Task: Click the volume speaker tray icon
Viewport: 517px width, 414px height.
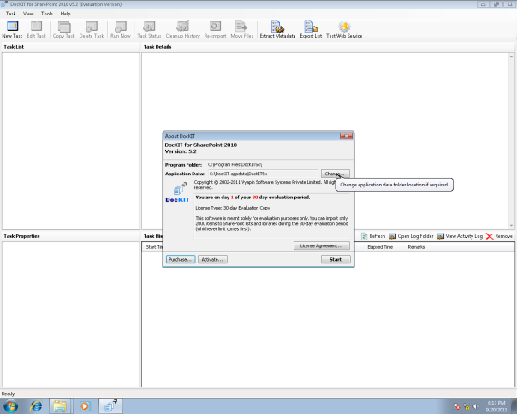Action: (476, 406)
